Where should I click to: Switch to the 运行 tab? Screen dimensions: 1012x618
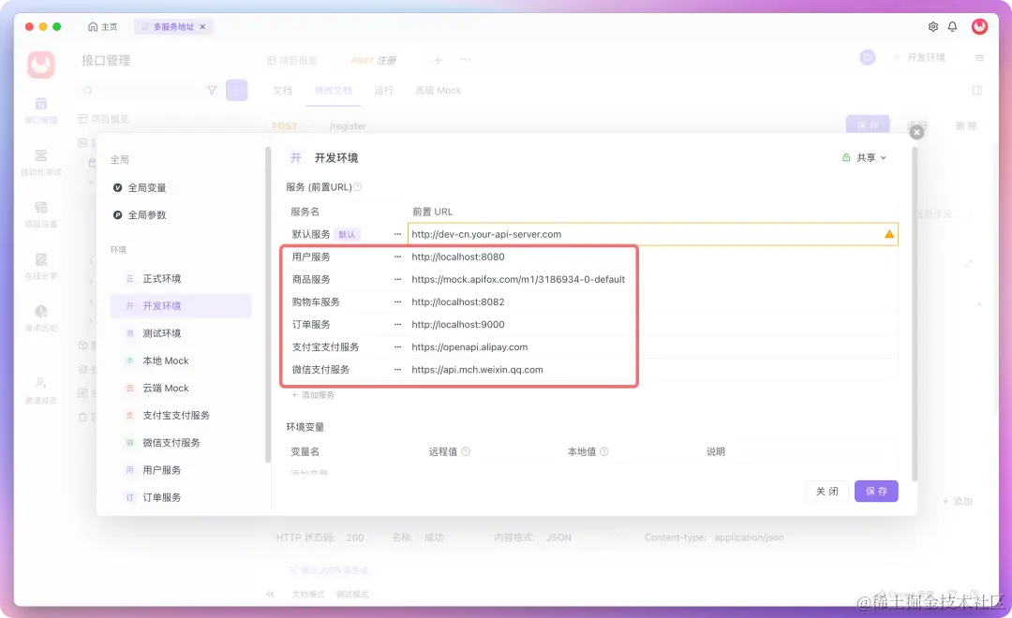[x=383, y=90]
